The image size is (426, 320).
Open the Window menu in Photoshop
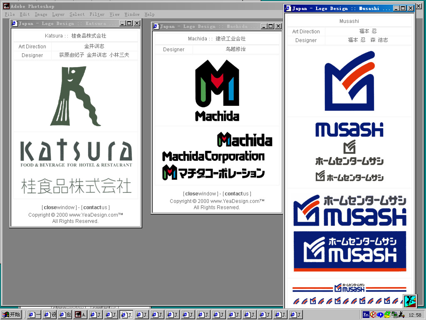click(x=132, y=15)
